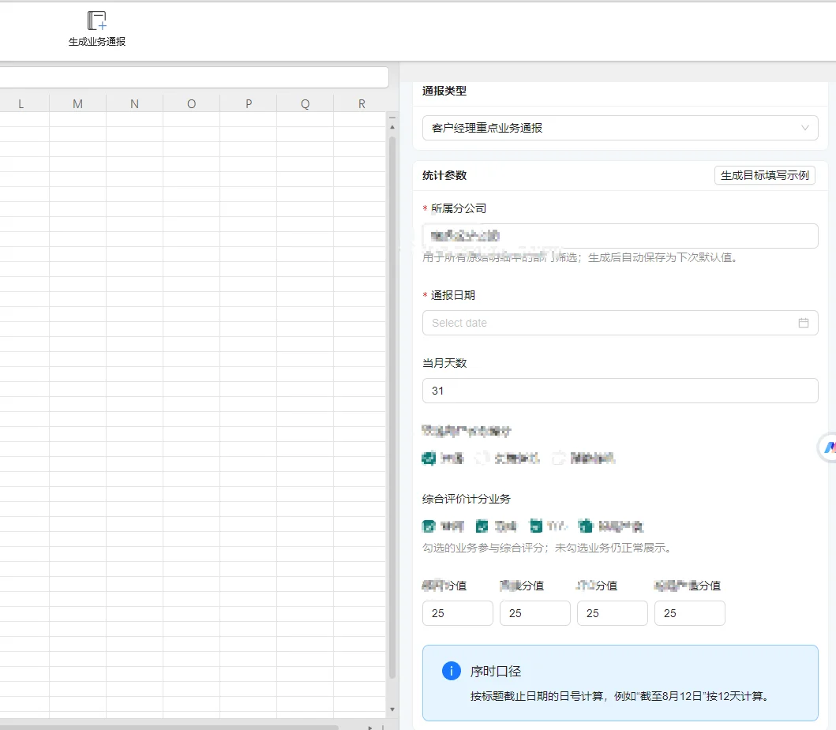
Task: Click the third 分值 score box
Action: 612,613
